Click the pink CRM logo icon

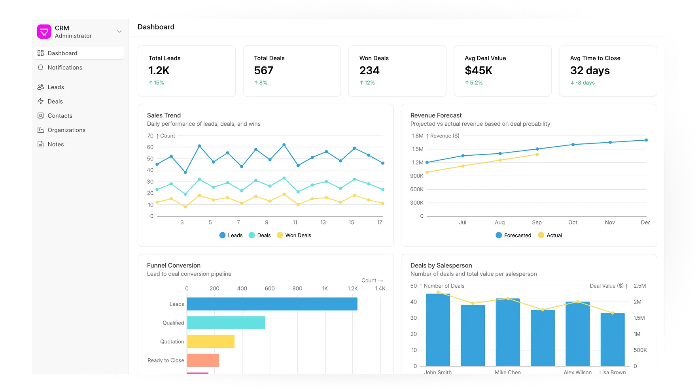pos(44,32)
